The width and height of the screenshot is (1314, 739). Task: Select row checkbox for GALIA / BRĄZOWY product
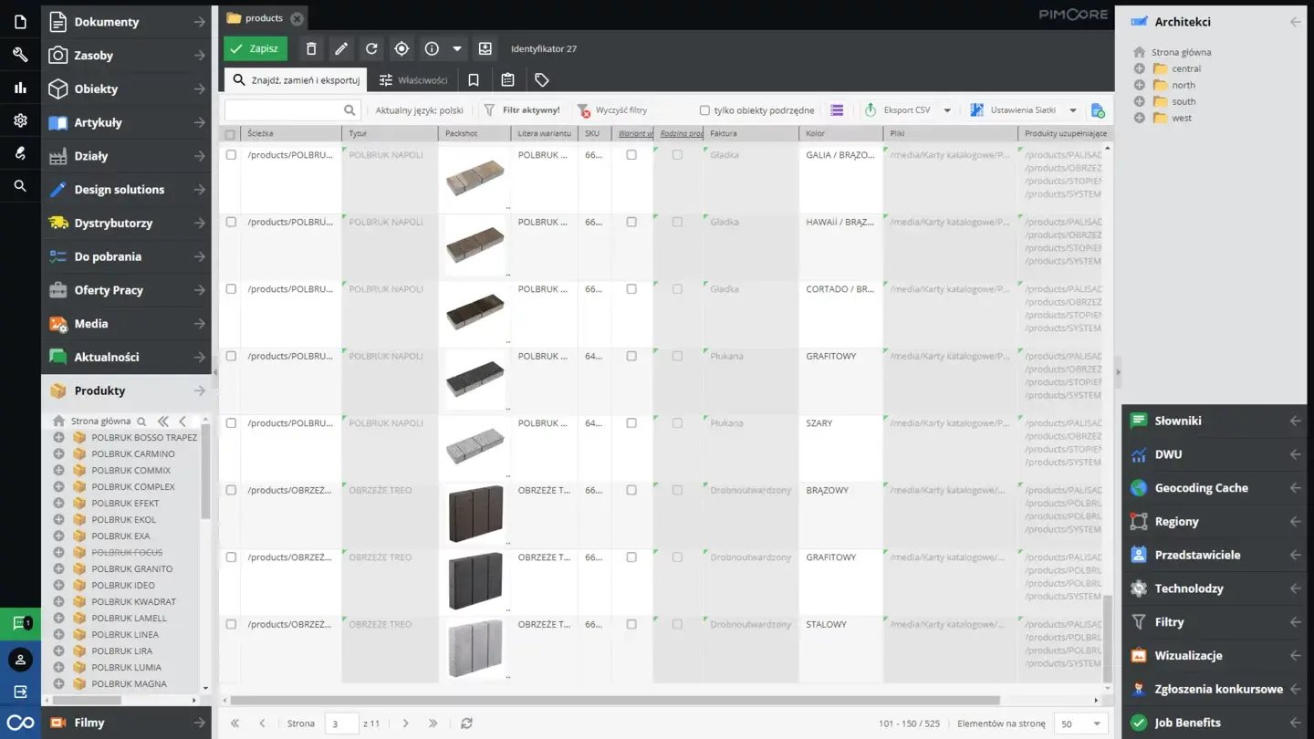click(231, 155)
